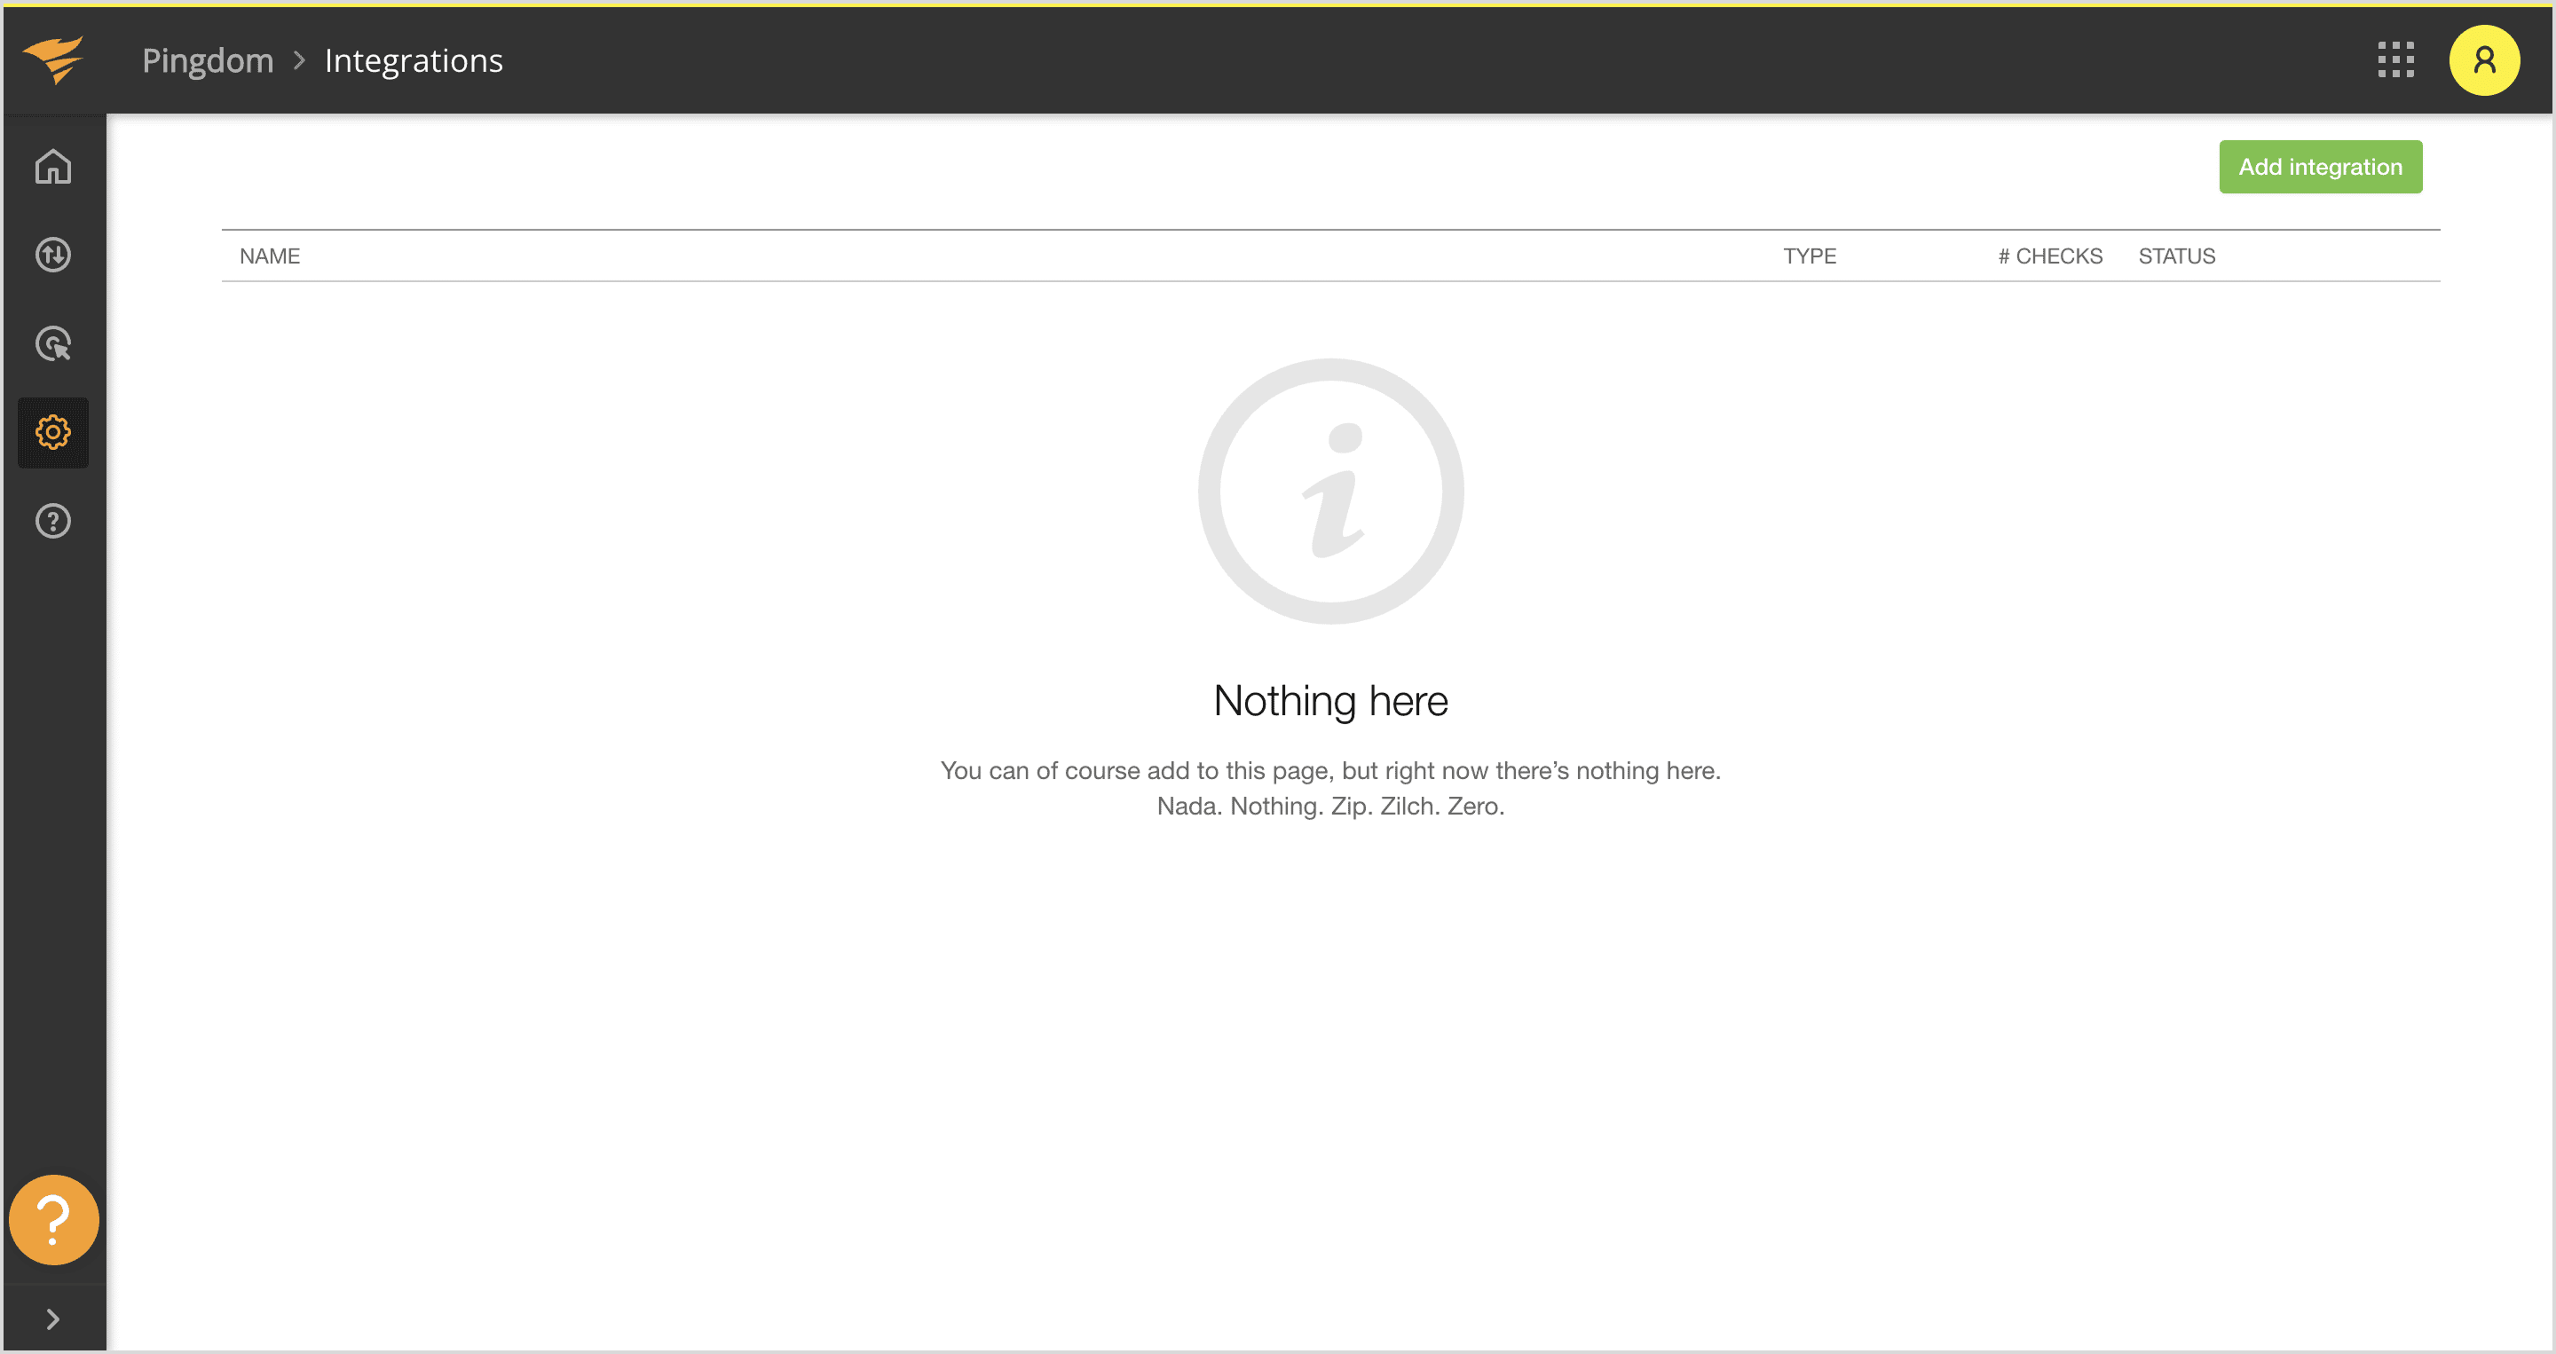Select the Settings gear icon in sidebar
Screen dimensions: 2556x1354
[x=53, y=432]
